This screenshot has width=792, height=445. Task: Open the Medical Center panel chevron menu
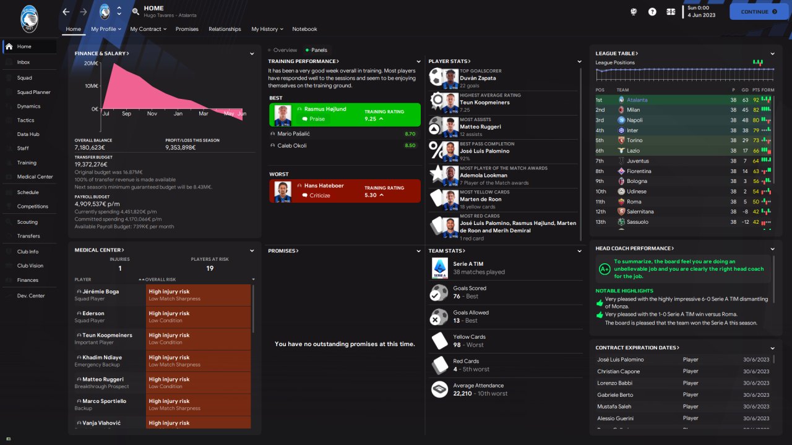click(x=252, y=251)
